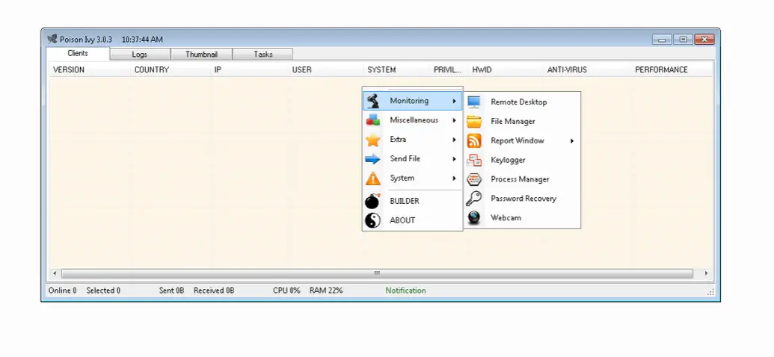Click the gold star icon beside Extra
774x357 pixels.
373,140
